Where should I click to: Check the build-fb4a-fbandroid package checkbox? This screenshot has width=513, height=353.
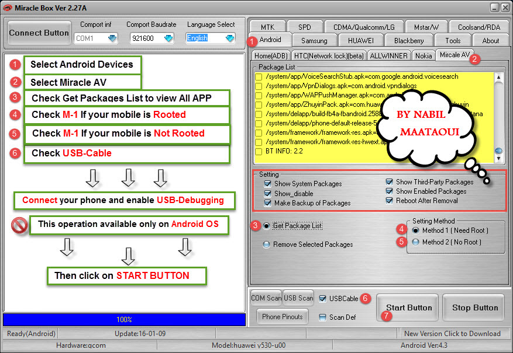(x=259, y=114)
